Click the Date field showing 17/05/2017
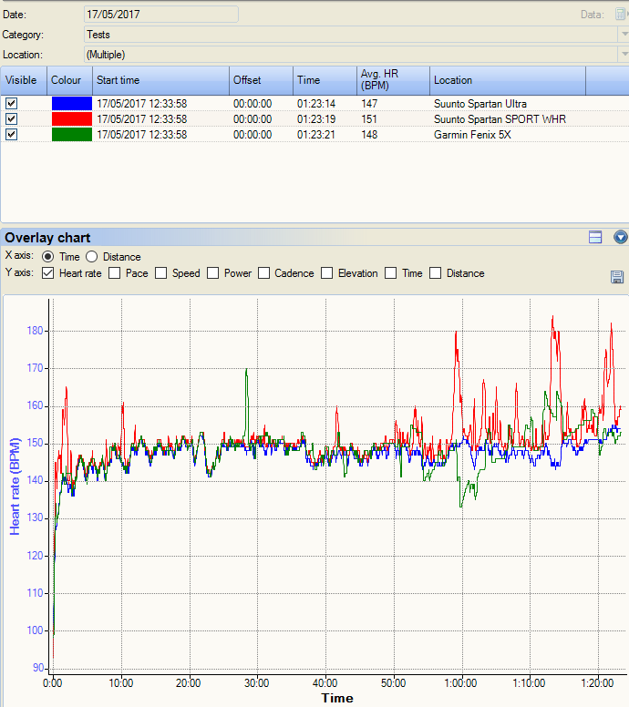The width and height of the screenshot is (629, 707). coord(160,15)
